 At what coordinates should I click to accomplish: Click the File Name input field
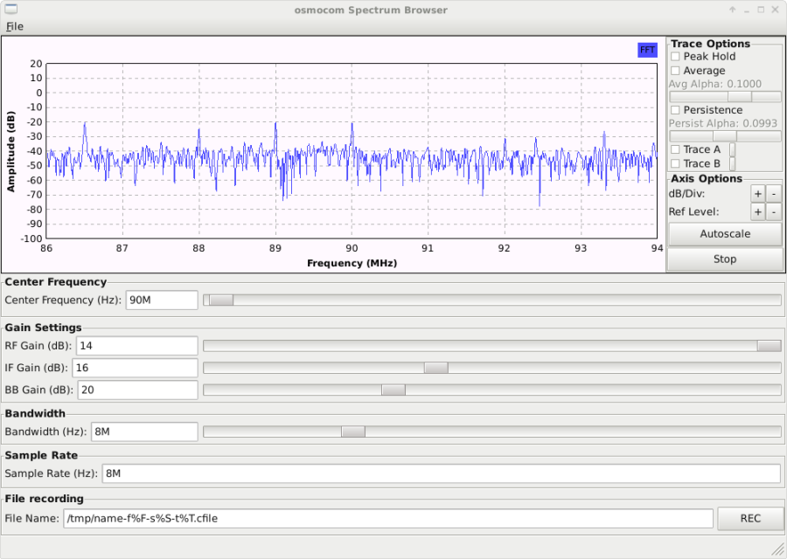coord(388,519)
